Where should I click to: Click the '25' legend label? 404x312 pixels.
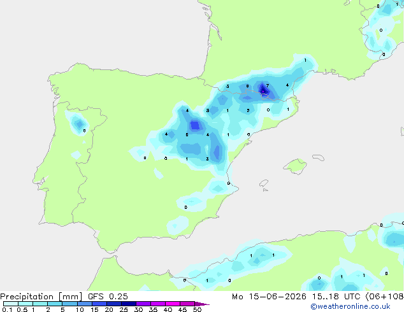pos(124,309)
